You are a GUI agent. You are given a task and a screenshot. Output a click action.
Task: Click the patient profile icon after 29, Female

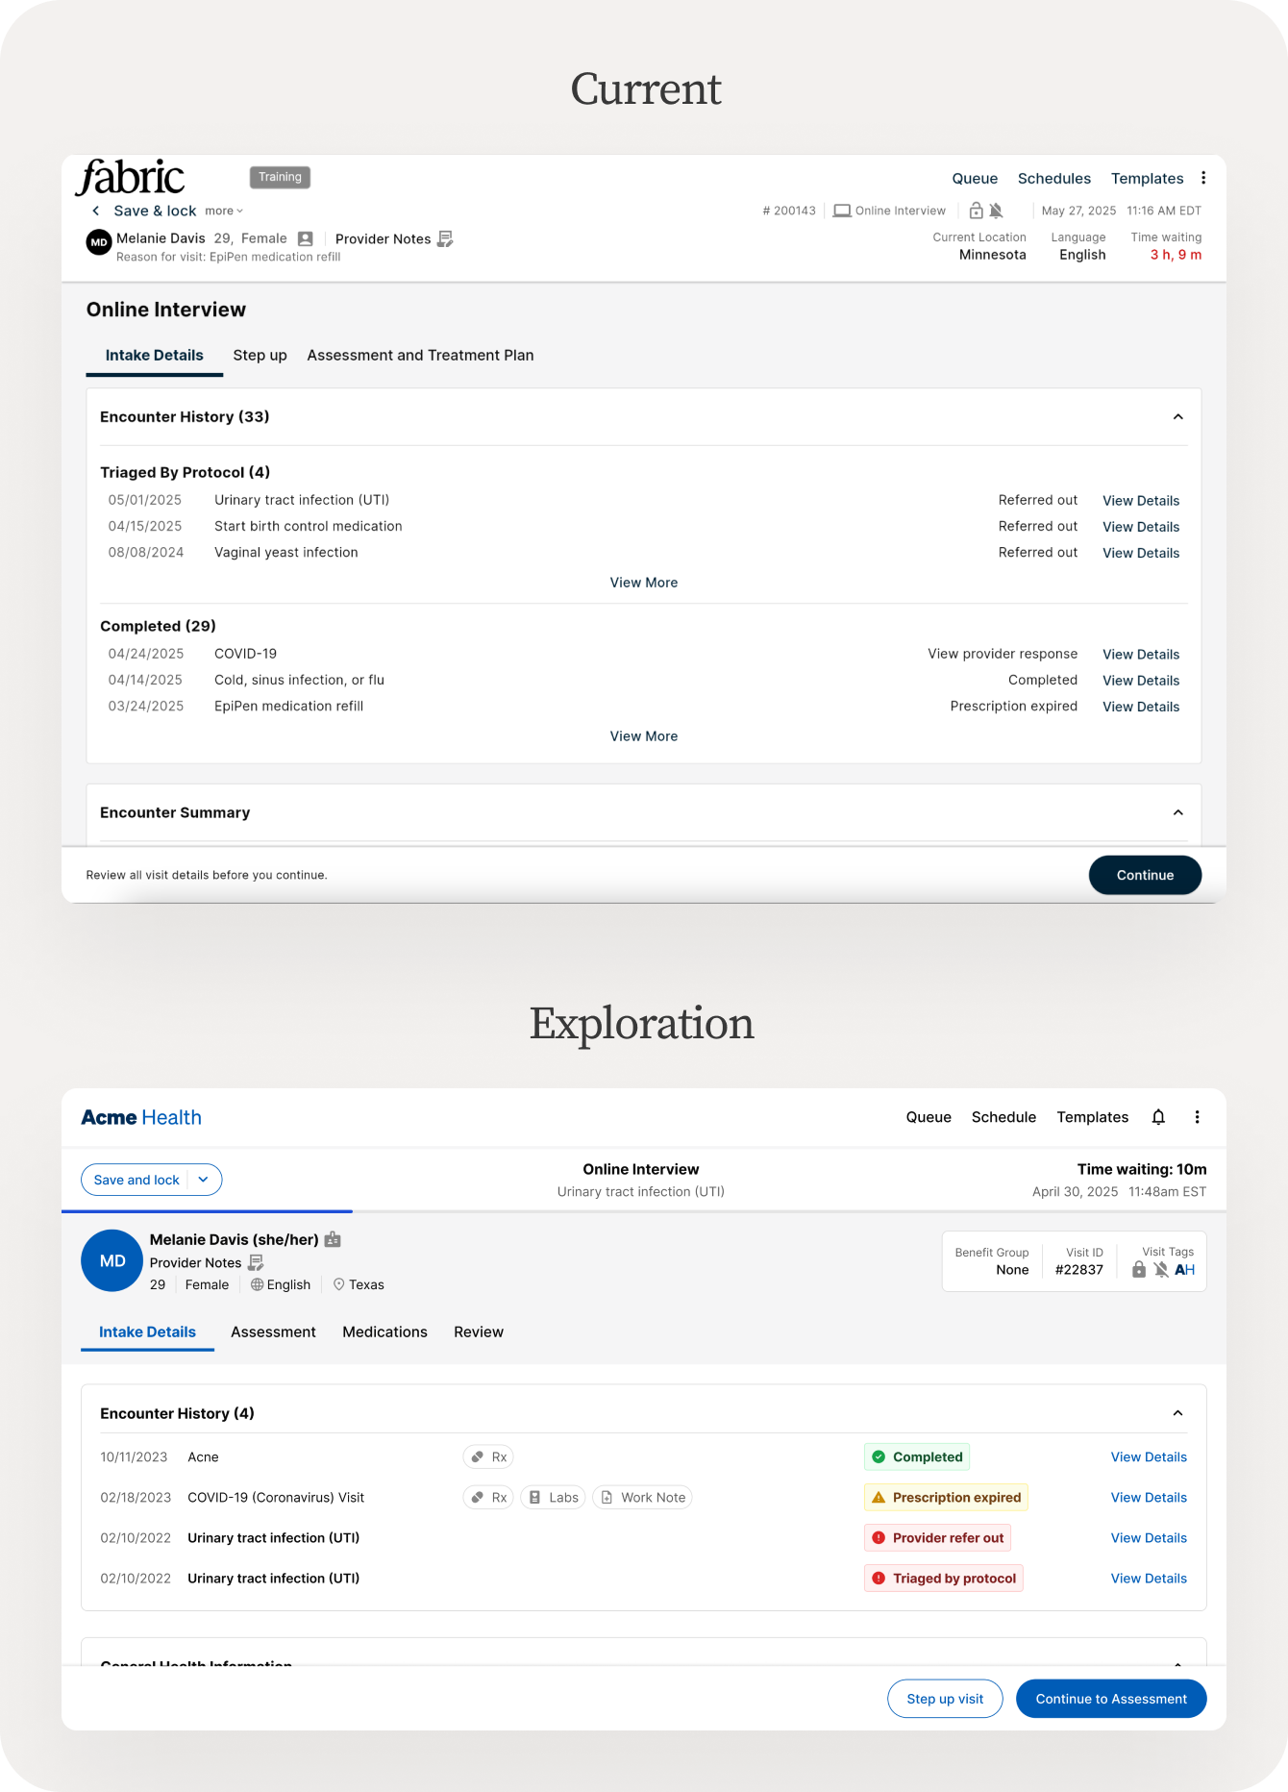point(306,238)
